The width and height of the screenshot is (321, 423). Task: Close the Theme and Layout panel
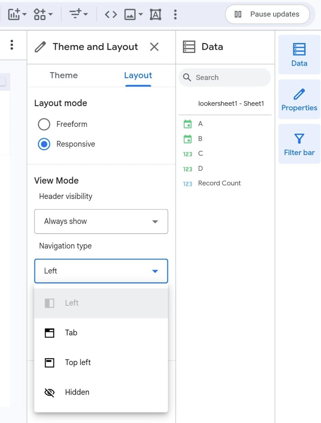[154, 47]
